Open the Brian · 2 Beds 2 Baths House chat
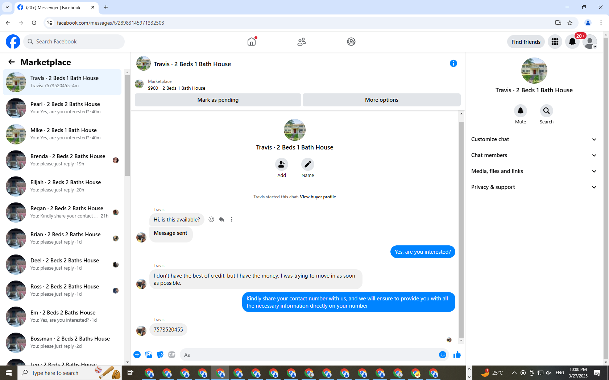This screenshot has height=380, width=609. (x=62, y=238)
